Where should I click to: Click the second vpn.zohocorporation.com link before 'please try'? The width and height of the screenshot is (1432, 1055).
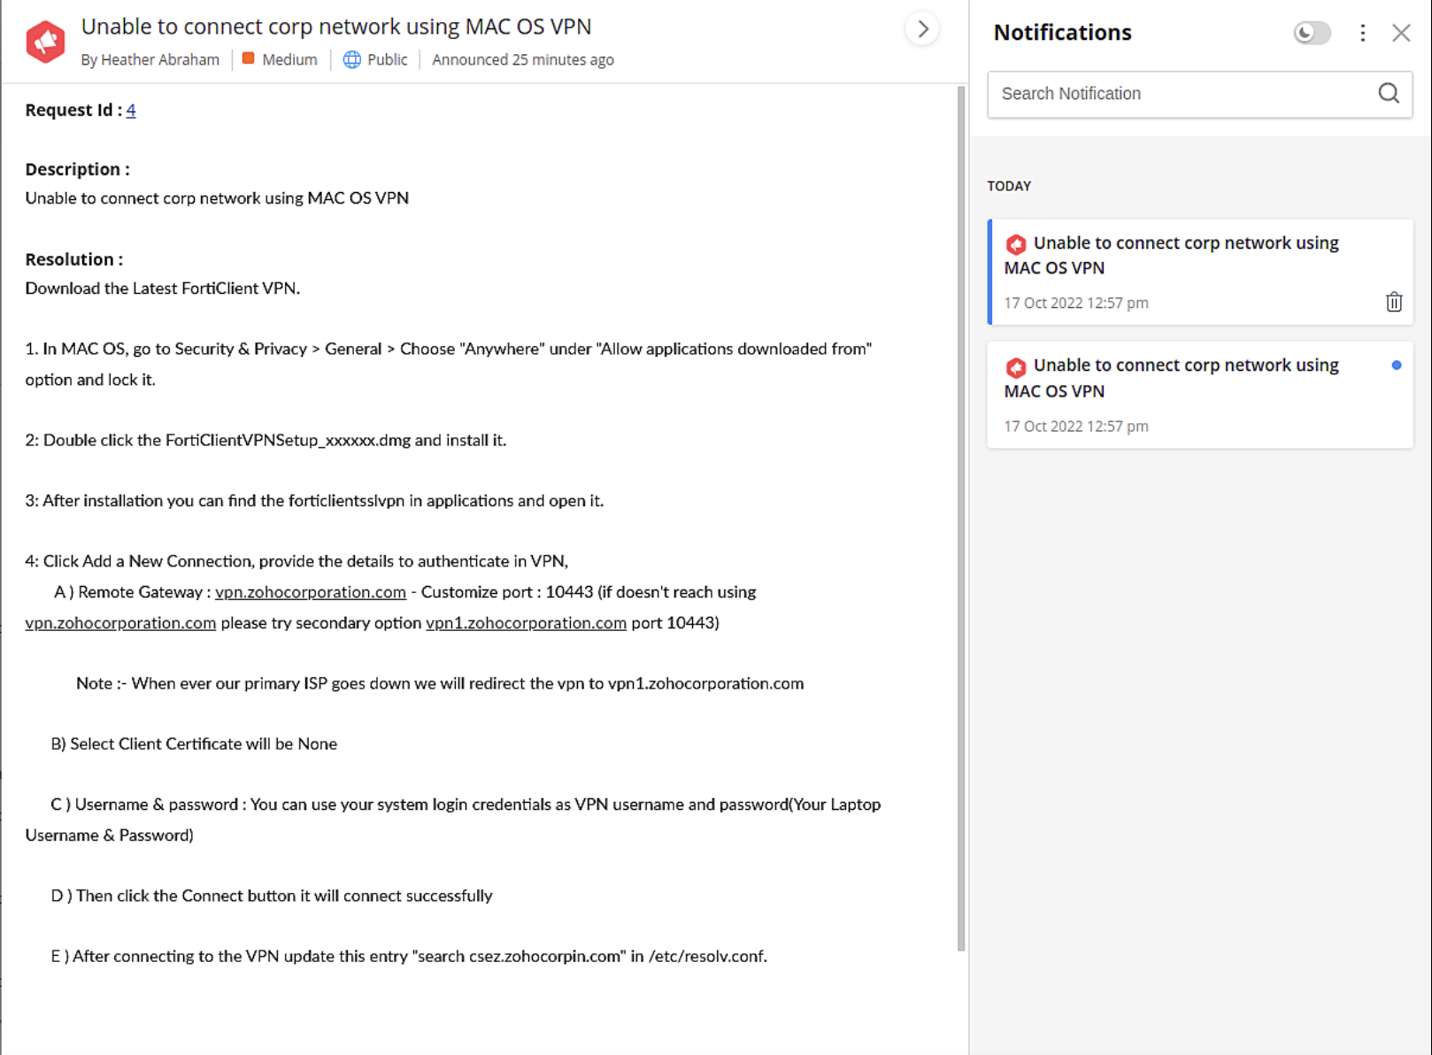tap(120, 623)
